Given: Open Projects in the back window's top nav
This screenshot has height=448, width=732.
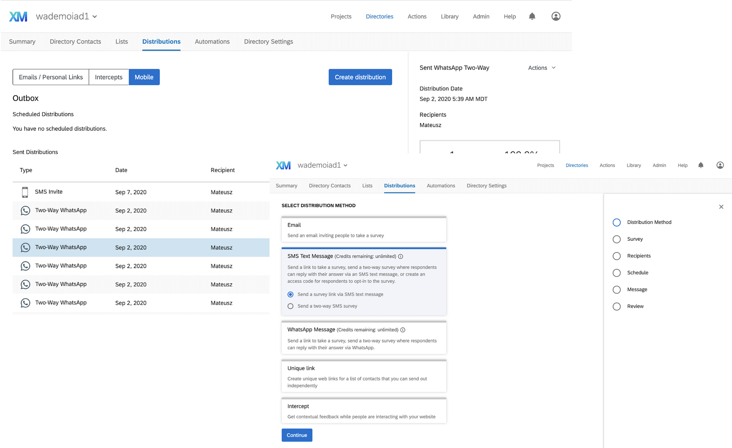Looking at the screenshot, I should point(341,16).
